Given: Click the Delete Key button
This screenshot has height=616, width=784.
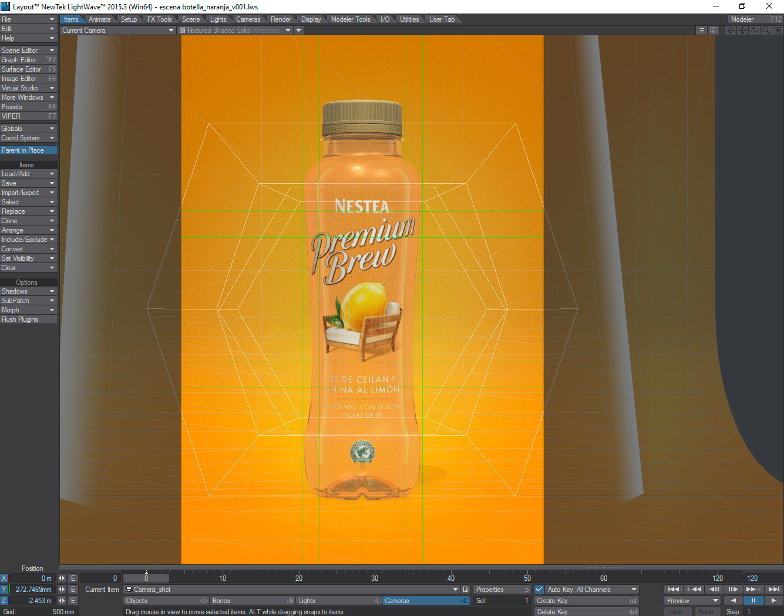Looking at the screenshot, I should (x=586, y=612).
